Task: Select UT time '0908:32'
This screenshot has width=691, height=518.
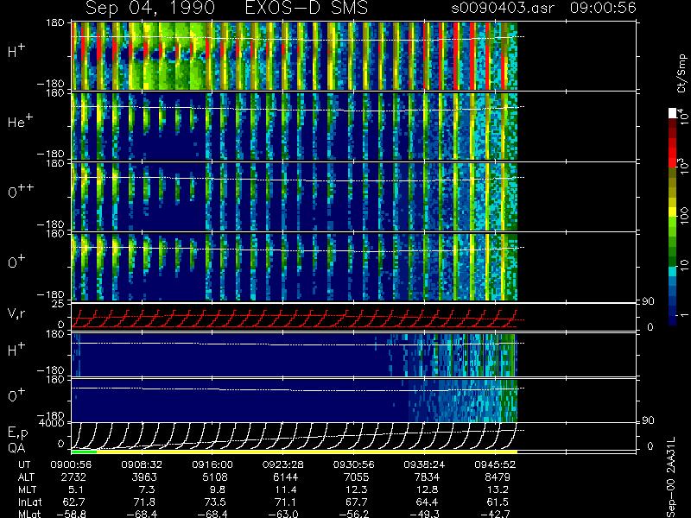Action: [142, 464]
